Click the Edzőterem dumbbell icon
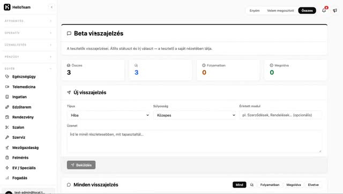The height and width of the screenshot is (194, 343). [x=7, y=107]
